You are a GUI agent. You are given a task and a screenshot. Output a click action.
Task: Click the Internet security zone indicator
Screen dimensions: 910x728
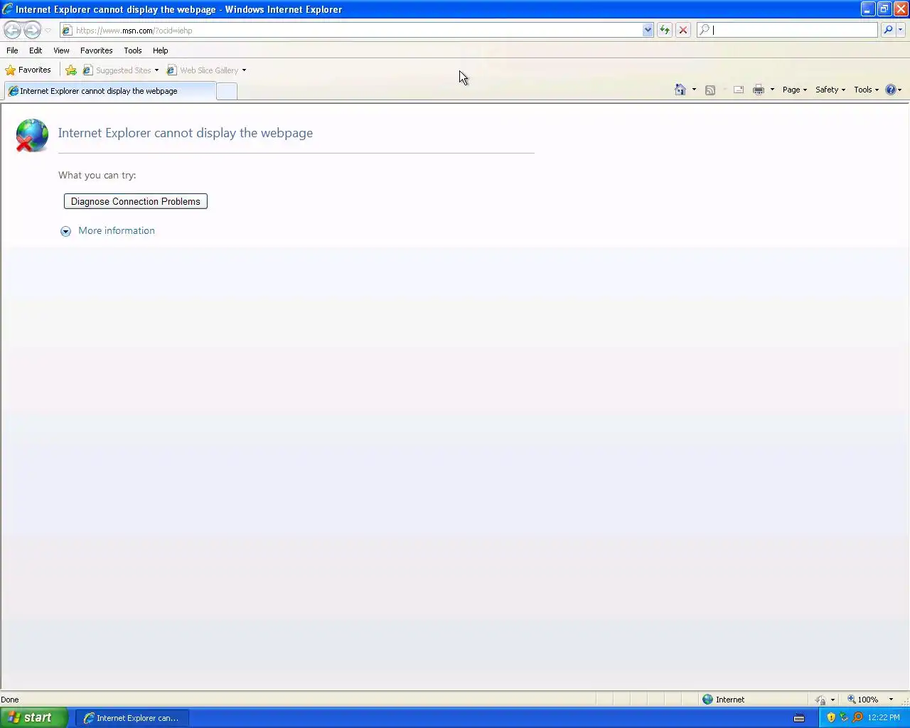pos(723,700)
